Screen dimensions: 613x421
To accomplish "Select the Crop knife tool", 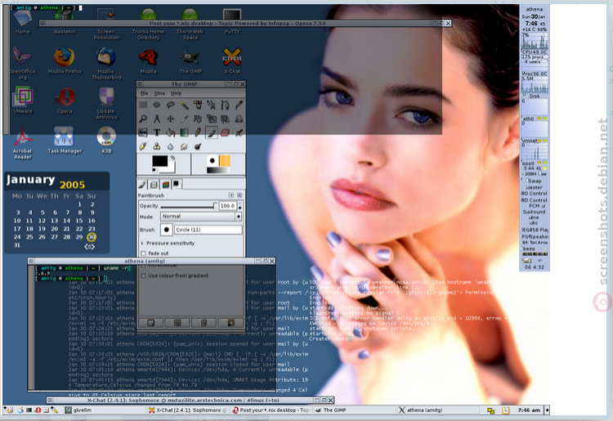I will tap(184, 119).
